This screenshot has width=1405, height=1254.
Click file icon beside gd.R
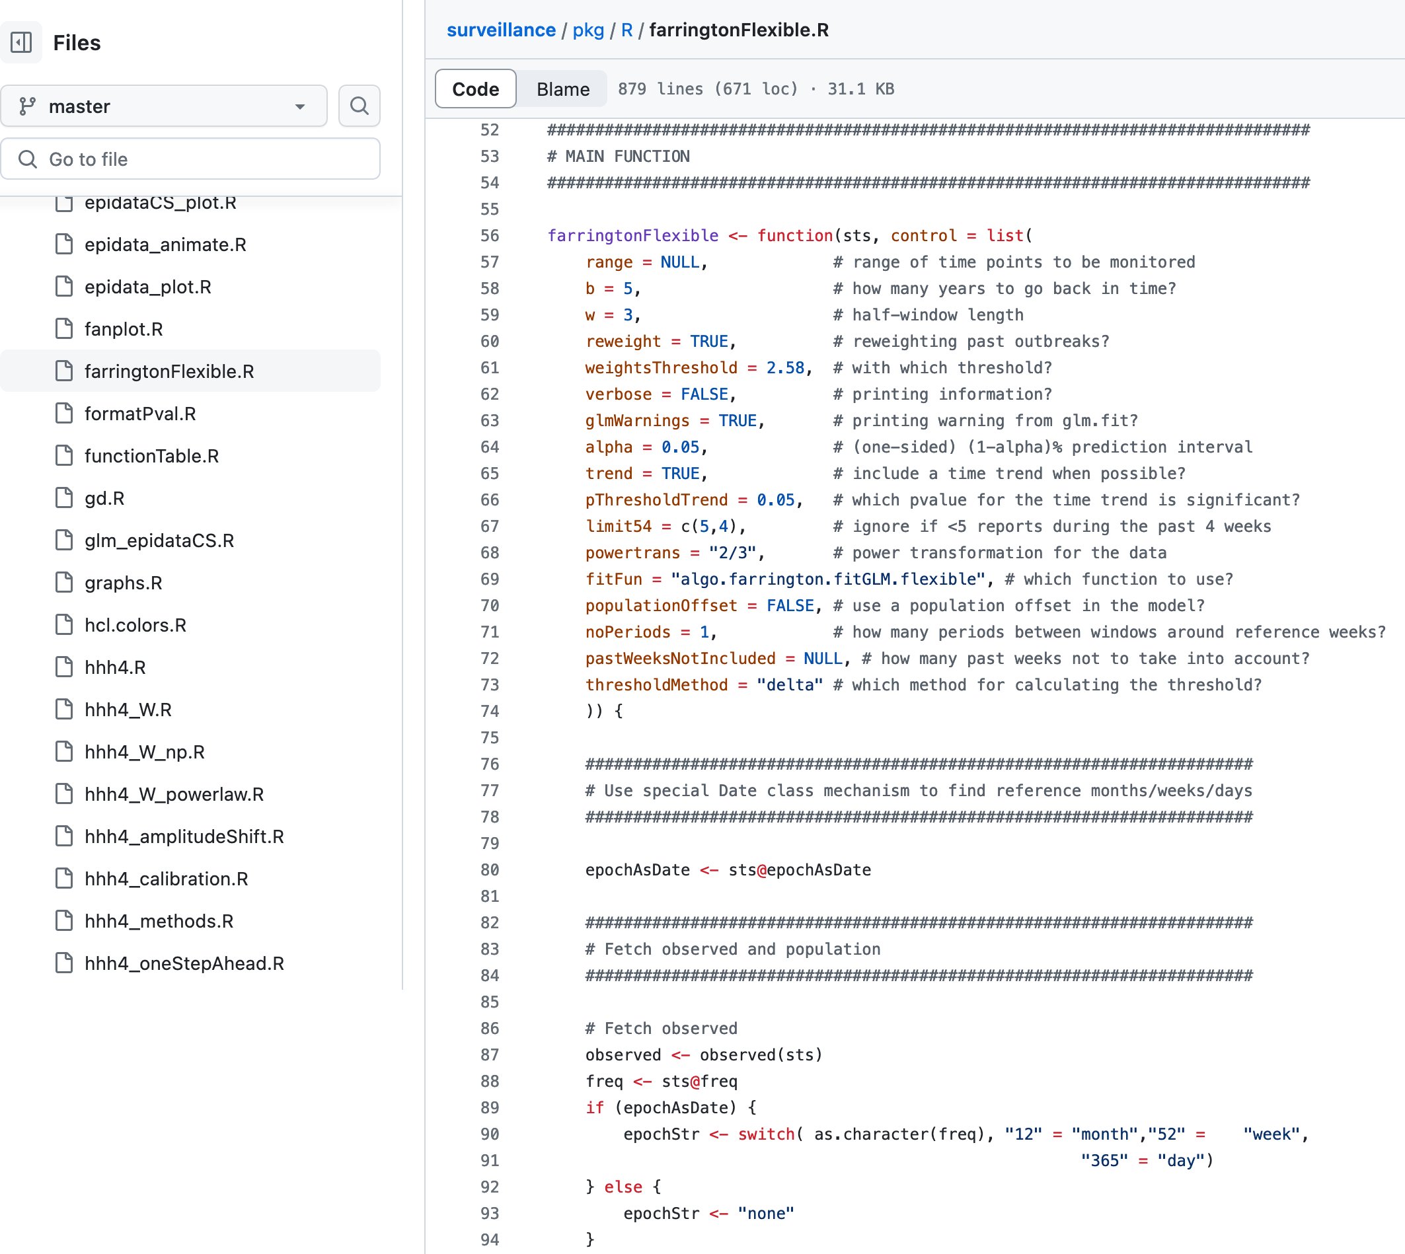[64, 498]
